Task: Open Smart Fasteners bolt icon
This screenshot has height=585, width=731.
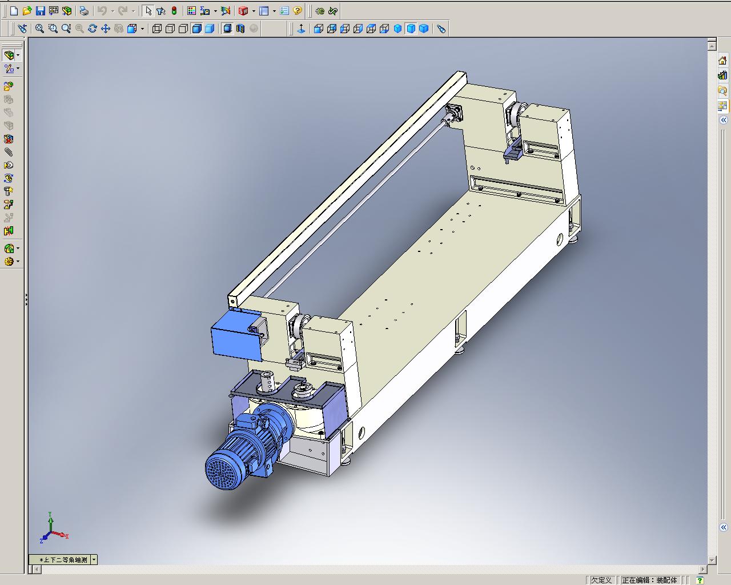Action: coord(9,191)
